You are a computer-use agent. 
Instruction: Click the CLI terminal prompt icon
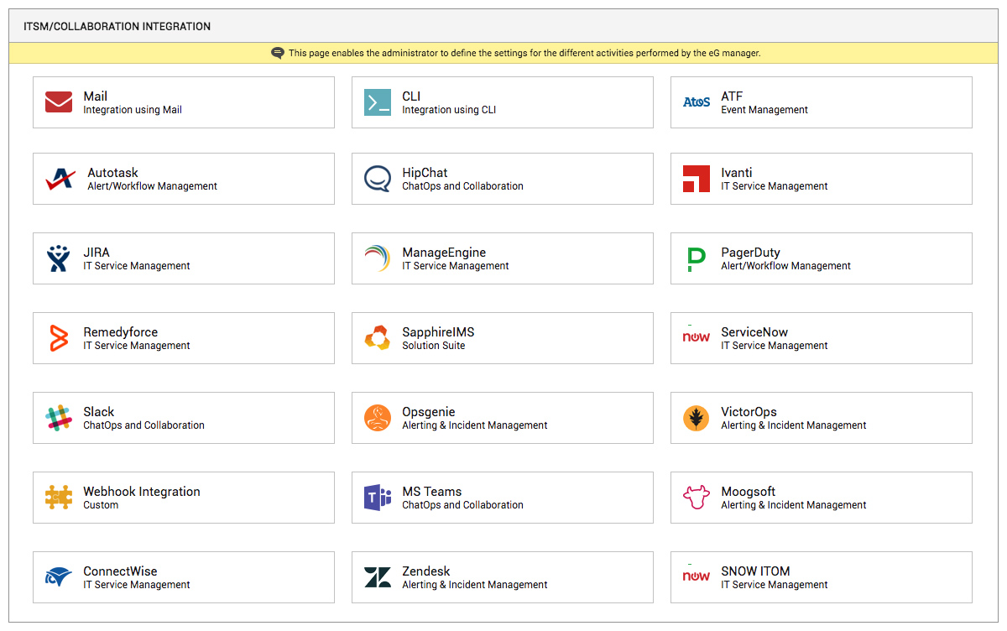378,102
